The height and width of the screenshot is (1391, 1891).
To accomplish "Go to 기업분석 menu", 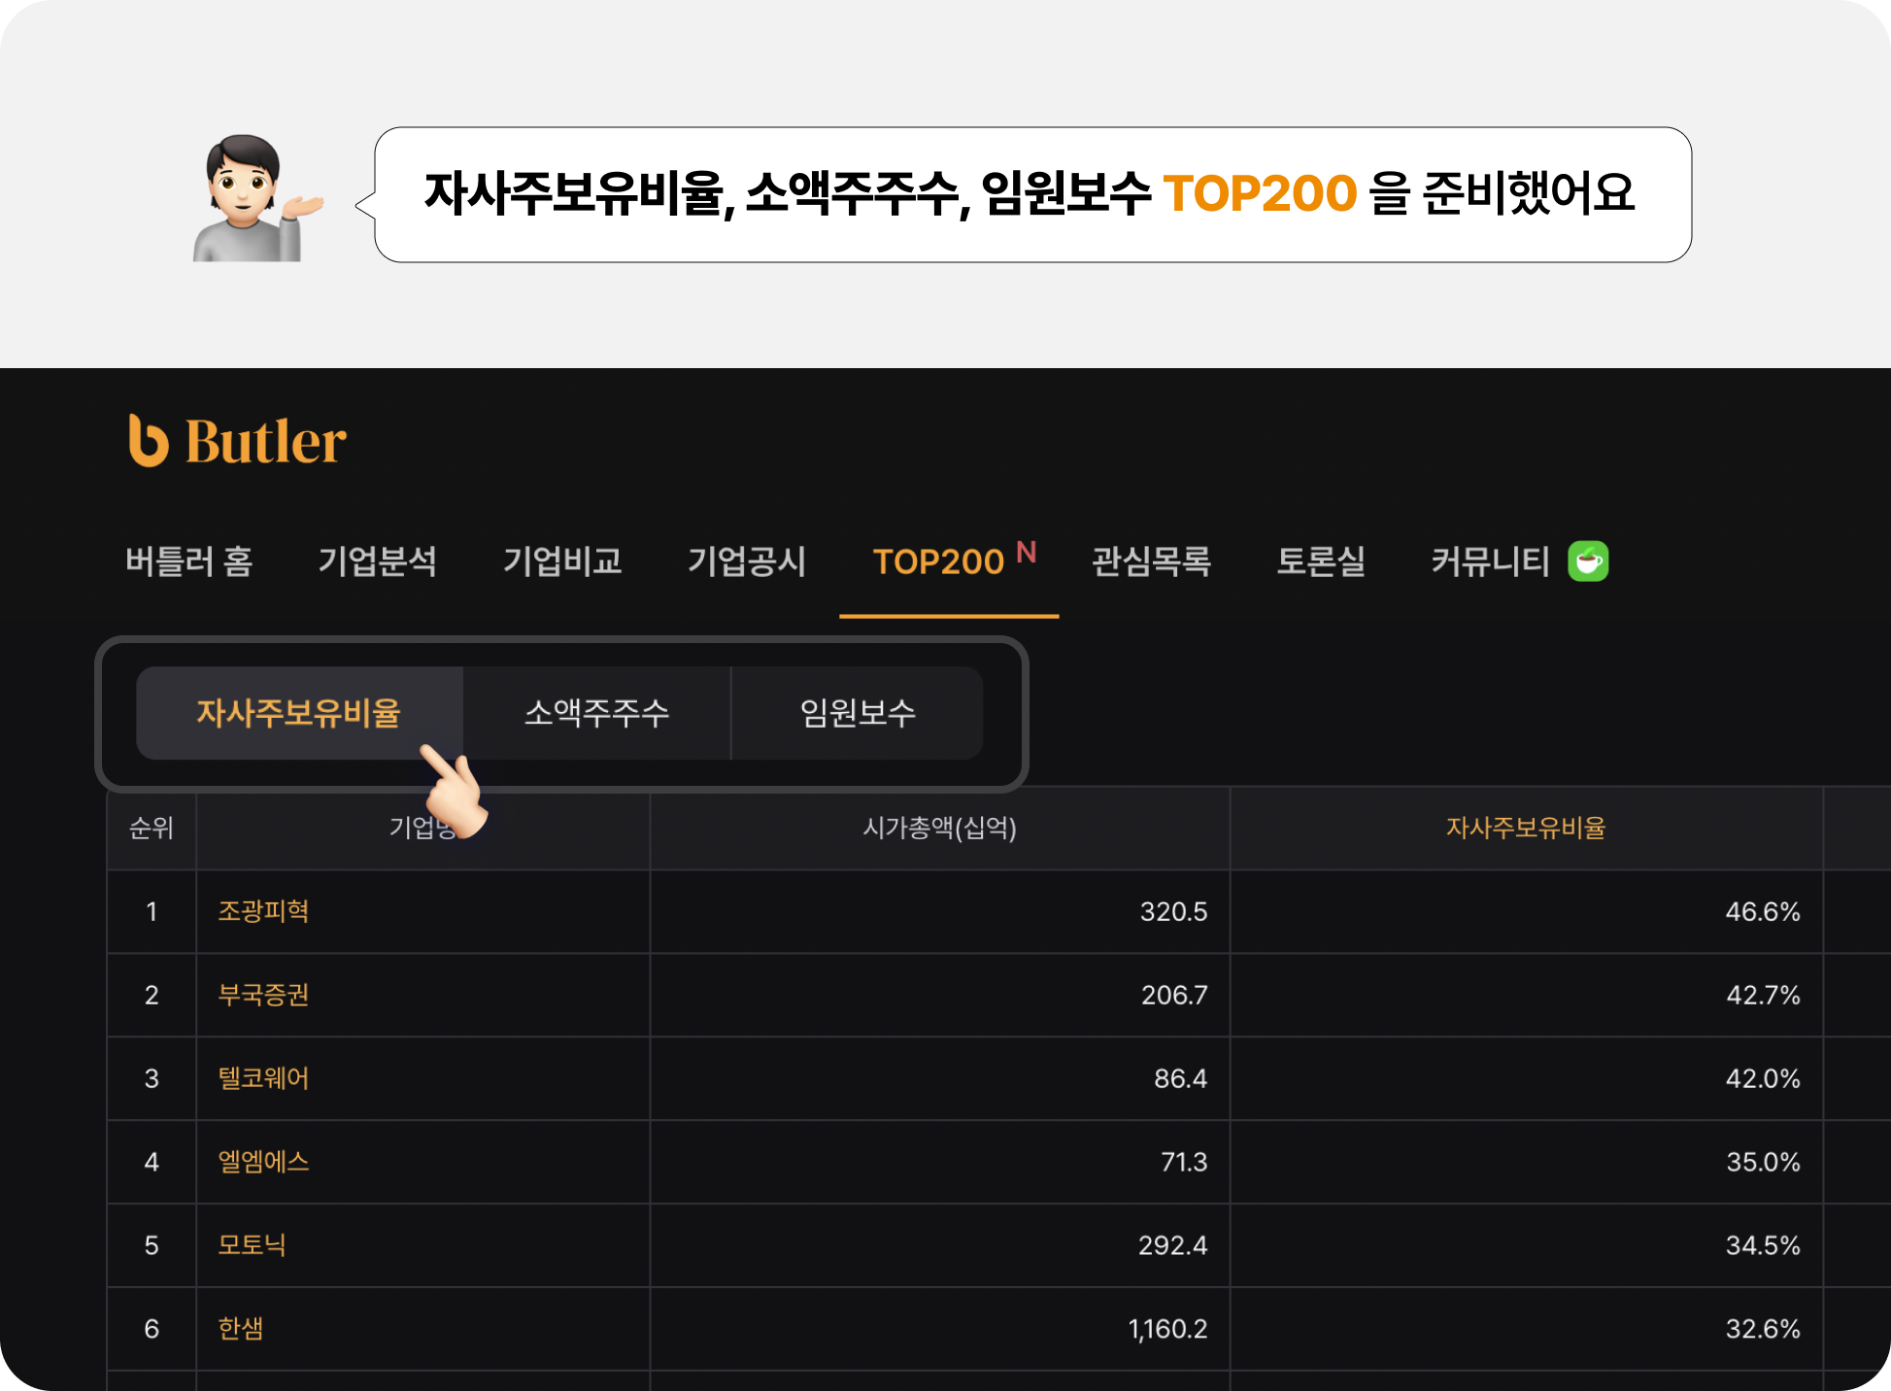I will tap(378, 561).
